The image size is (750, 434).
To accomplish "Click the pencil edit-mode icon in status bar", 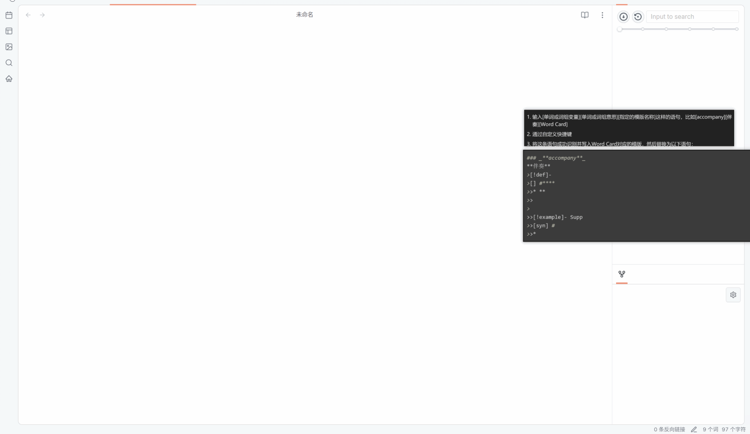I will point(694,429).
